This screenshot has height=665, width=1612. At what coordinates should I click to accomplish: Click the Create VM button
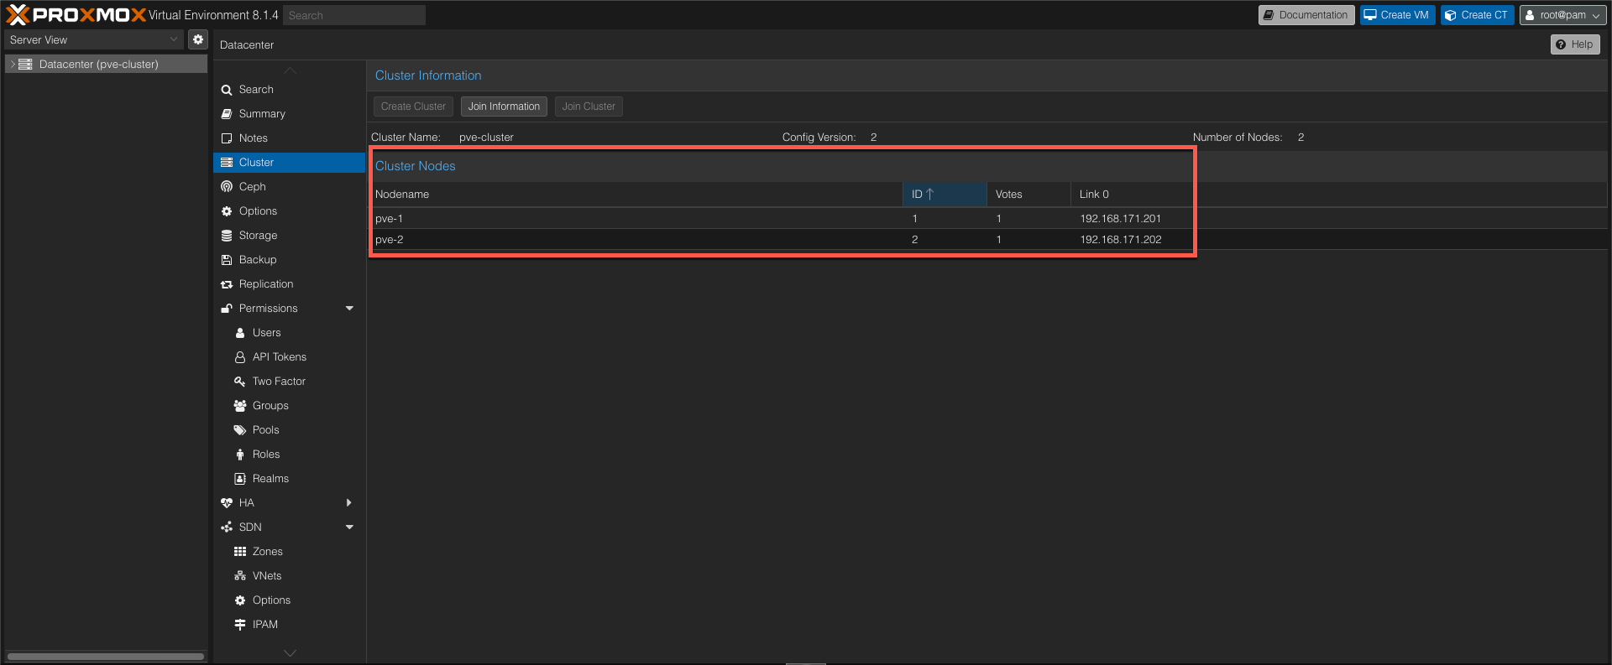[x=1397, y=15]
